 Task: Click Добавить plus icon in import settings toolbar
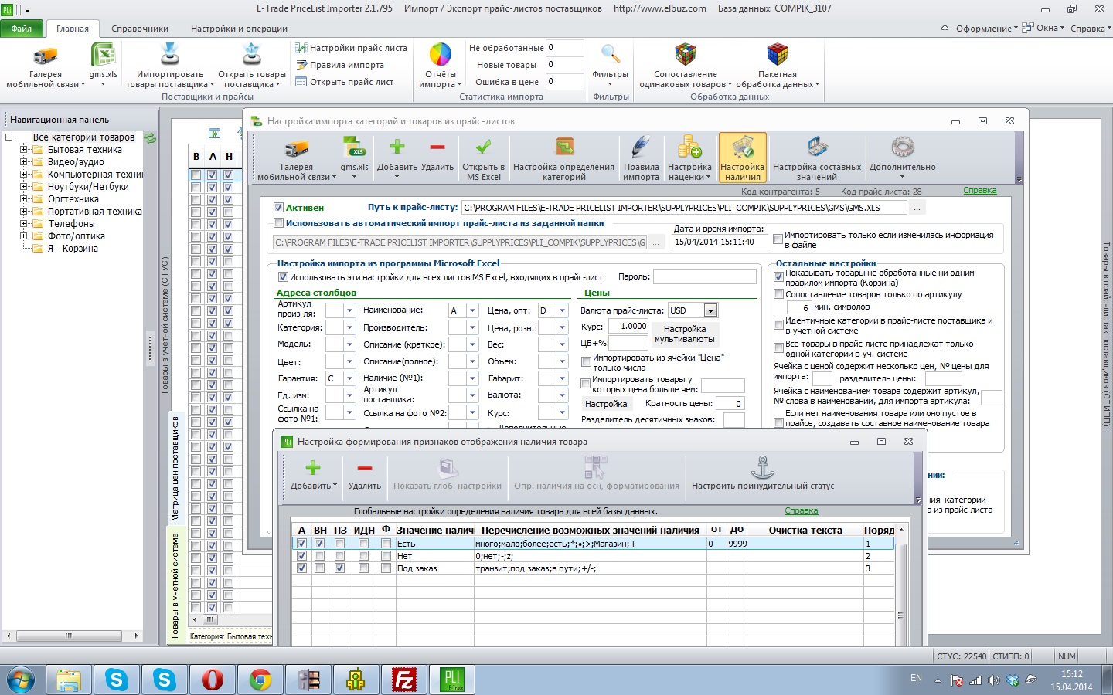click(397, 156)
